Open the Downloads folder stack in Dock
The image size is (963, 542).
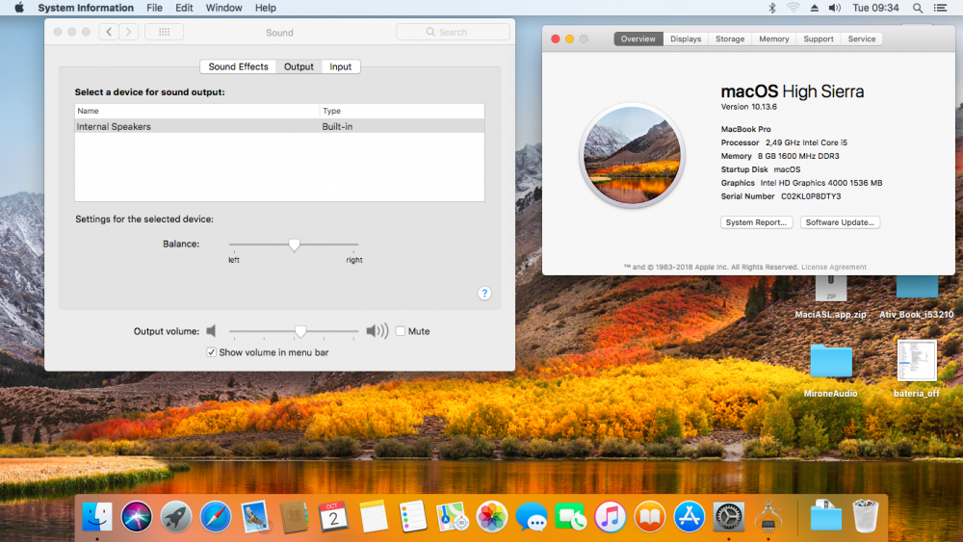point(826,517)
